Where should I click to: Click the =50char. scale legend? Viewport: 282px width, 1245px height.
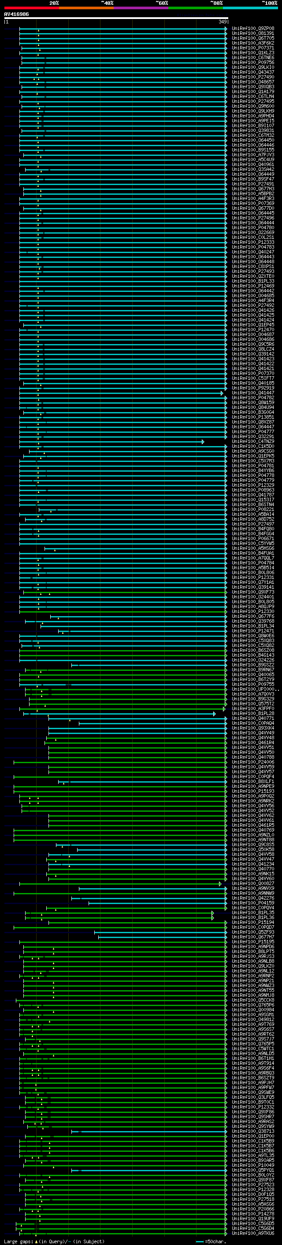(211, 1241)
